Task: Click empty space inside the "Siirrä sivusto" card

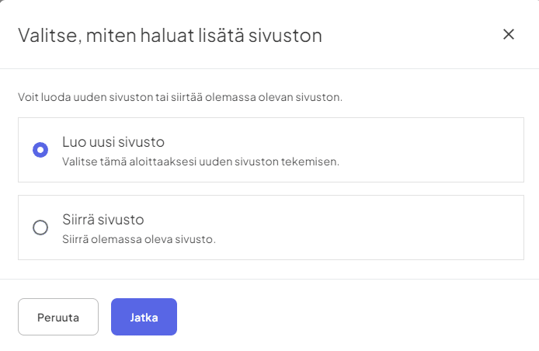Action: (388, 228)
